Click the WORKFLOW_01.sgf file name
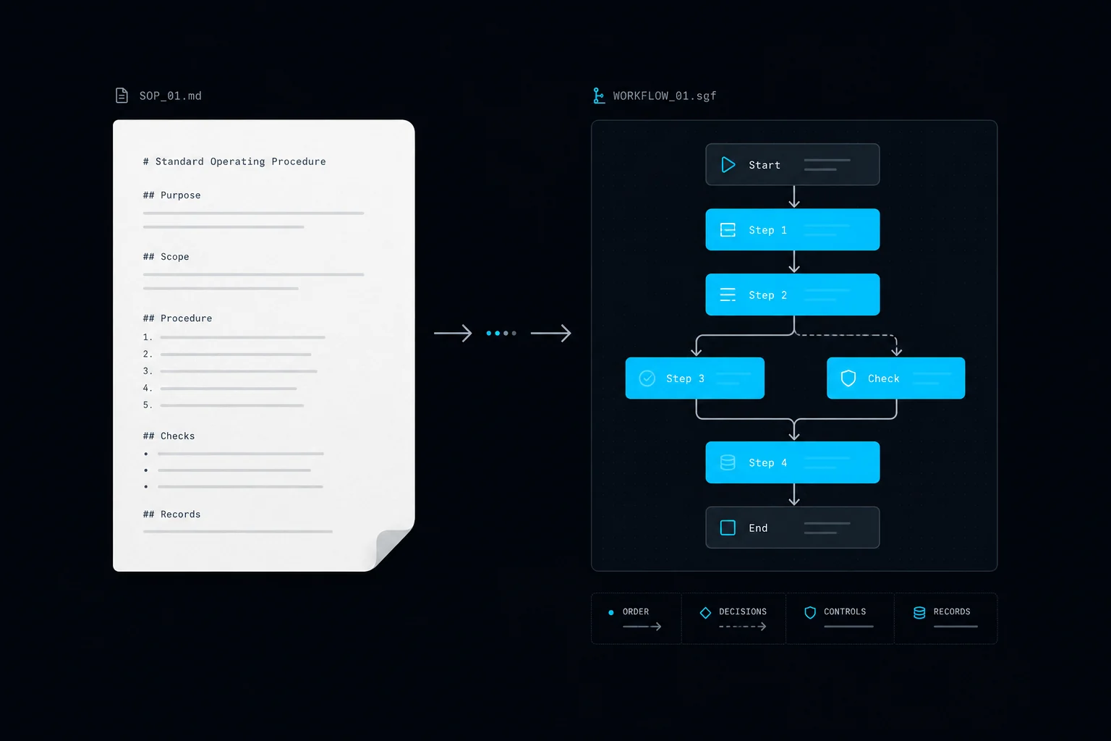Image resolution: width=1111 pixels, height=741 pixels. [665, 96]
